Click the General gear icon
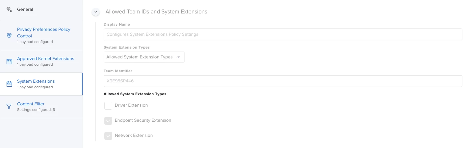466x148 pixels. (9, 10)
